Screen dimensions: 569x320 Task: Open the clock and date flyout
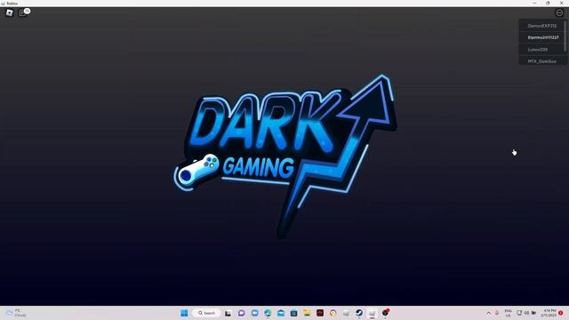(549, 313)
